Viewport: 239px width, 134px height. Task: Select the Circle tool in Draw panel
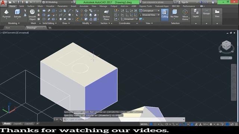[x=70, y=15]
